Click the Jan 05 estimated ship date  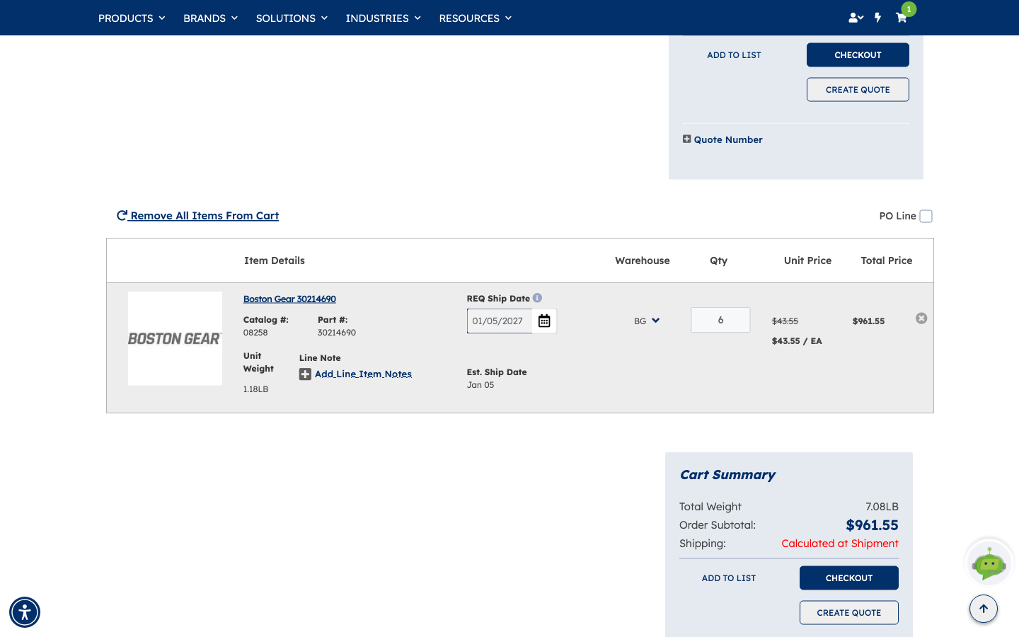(480, 385)
